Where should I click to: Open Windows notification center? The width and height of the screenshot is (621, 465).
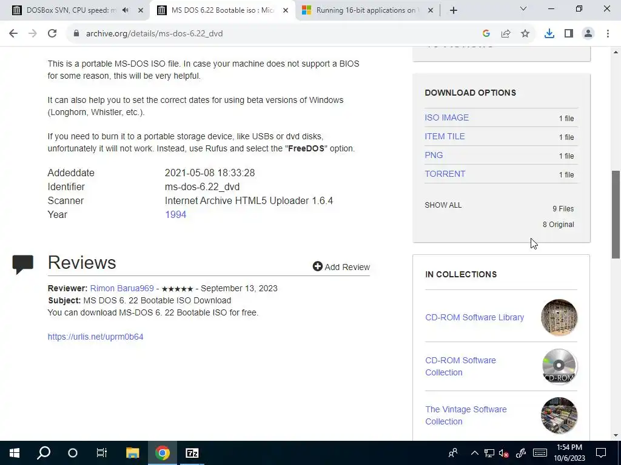(x=601, y=453)
